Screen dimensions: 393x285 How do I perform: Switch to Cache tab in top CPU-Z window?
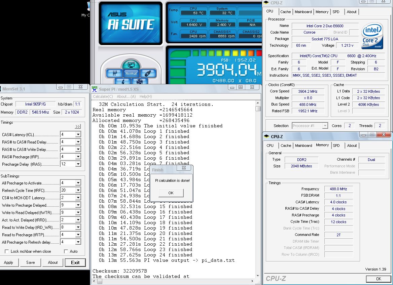(x=285, y=12)
